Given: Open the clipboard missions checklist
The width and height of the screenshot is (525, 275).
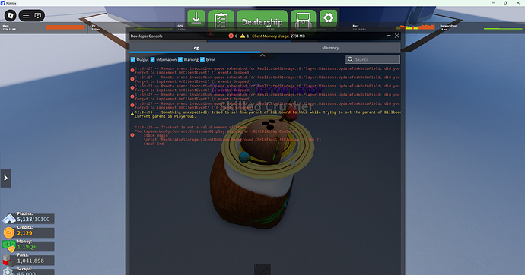Looking at the screenshot, I should 221,20.
